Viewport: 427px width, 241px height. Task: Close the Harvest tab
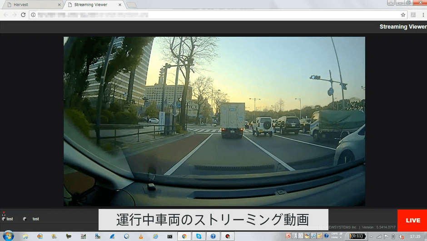point(60,5)
